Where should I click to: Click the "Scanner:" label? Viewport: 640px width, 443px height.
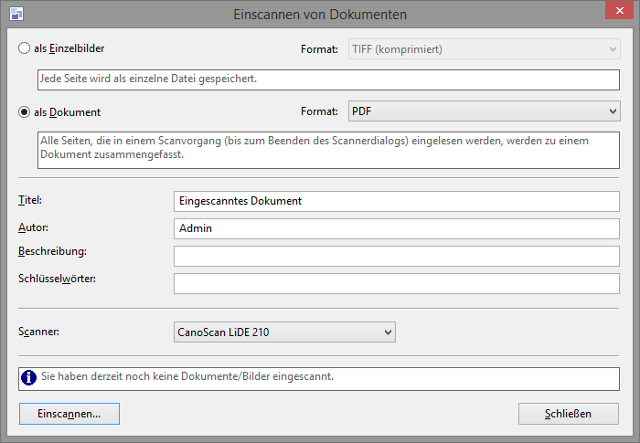[x=39, y=331]
